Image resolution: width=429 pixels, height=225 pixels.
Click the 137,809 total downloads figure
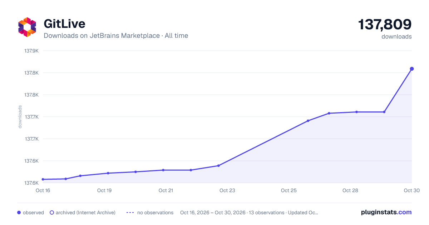click(x=385, y=24)
